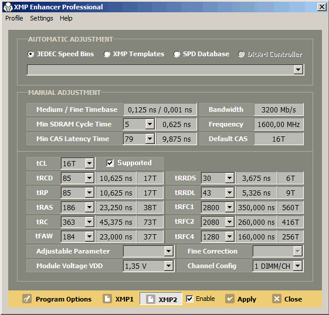The width and height of the screenshot is (329, 315).
Task: Open the tRFC2 value dropdown
Action: 229,222
